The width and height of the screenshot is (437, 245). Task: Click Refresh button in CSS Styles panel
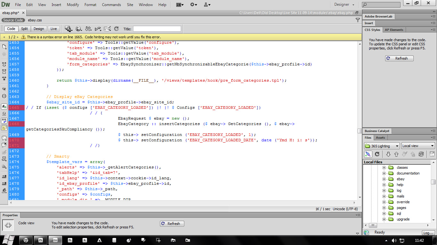point(399,58)
